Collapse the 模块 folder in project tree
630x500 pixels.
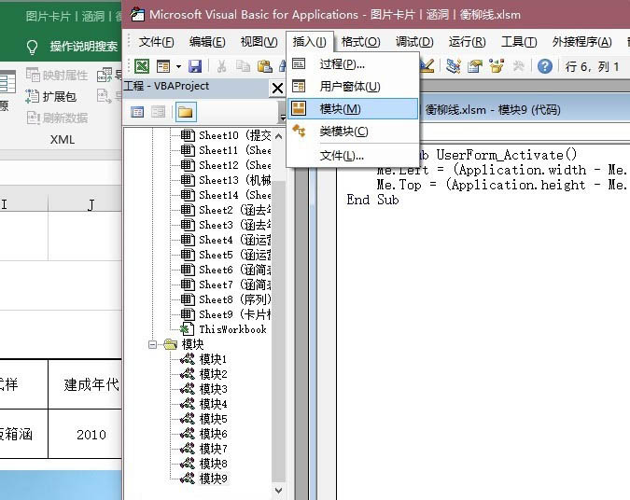pos(152,344)
